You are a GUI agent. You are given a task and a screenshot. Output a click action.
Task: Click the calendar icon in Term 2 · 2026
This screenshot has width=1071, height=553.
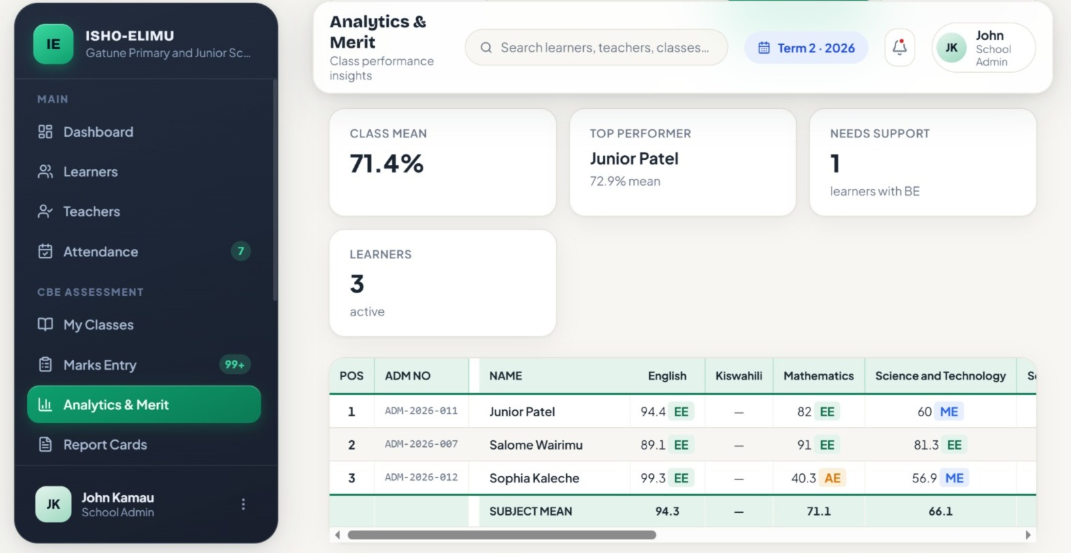[x=764, y=48]
